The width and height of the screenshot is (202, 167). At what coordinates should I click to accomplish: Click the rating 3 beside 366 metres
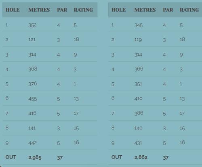click(181, 69)
